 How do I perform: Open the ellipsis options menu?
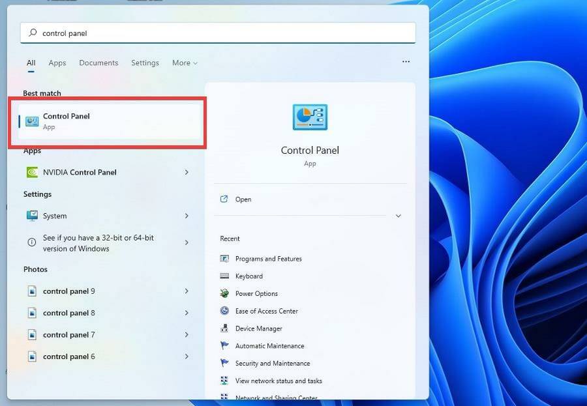(406, 61)
